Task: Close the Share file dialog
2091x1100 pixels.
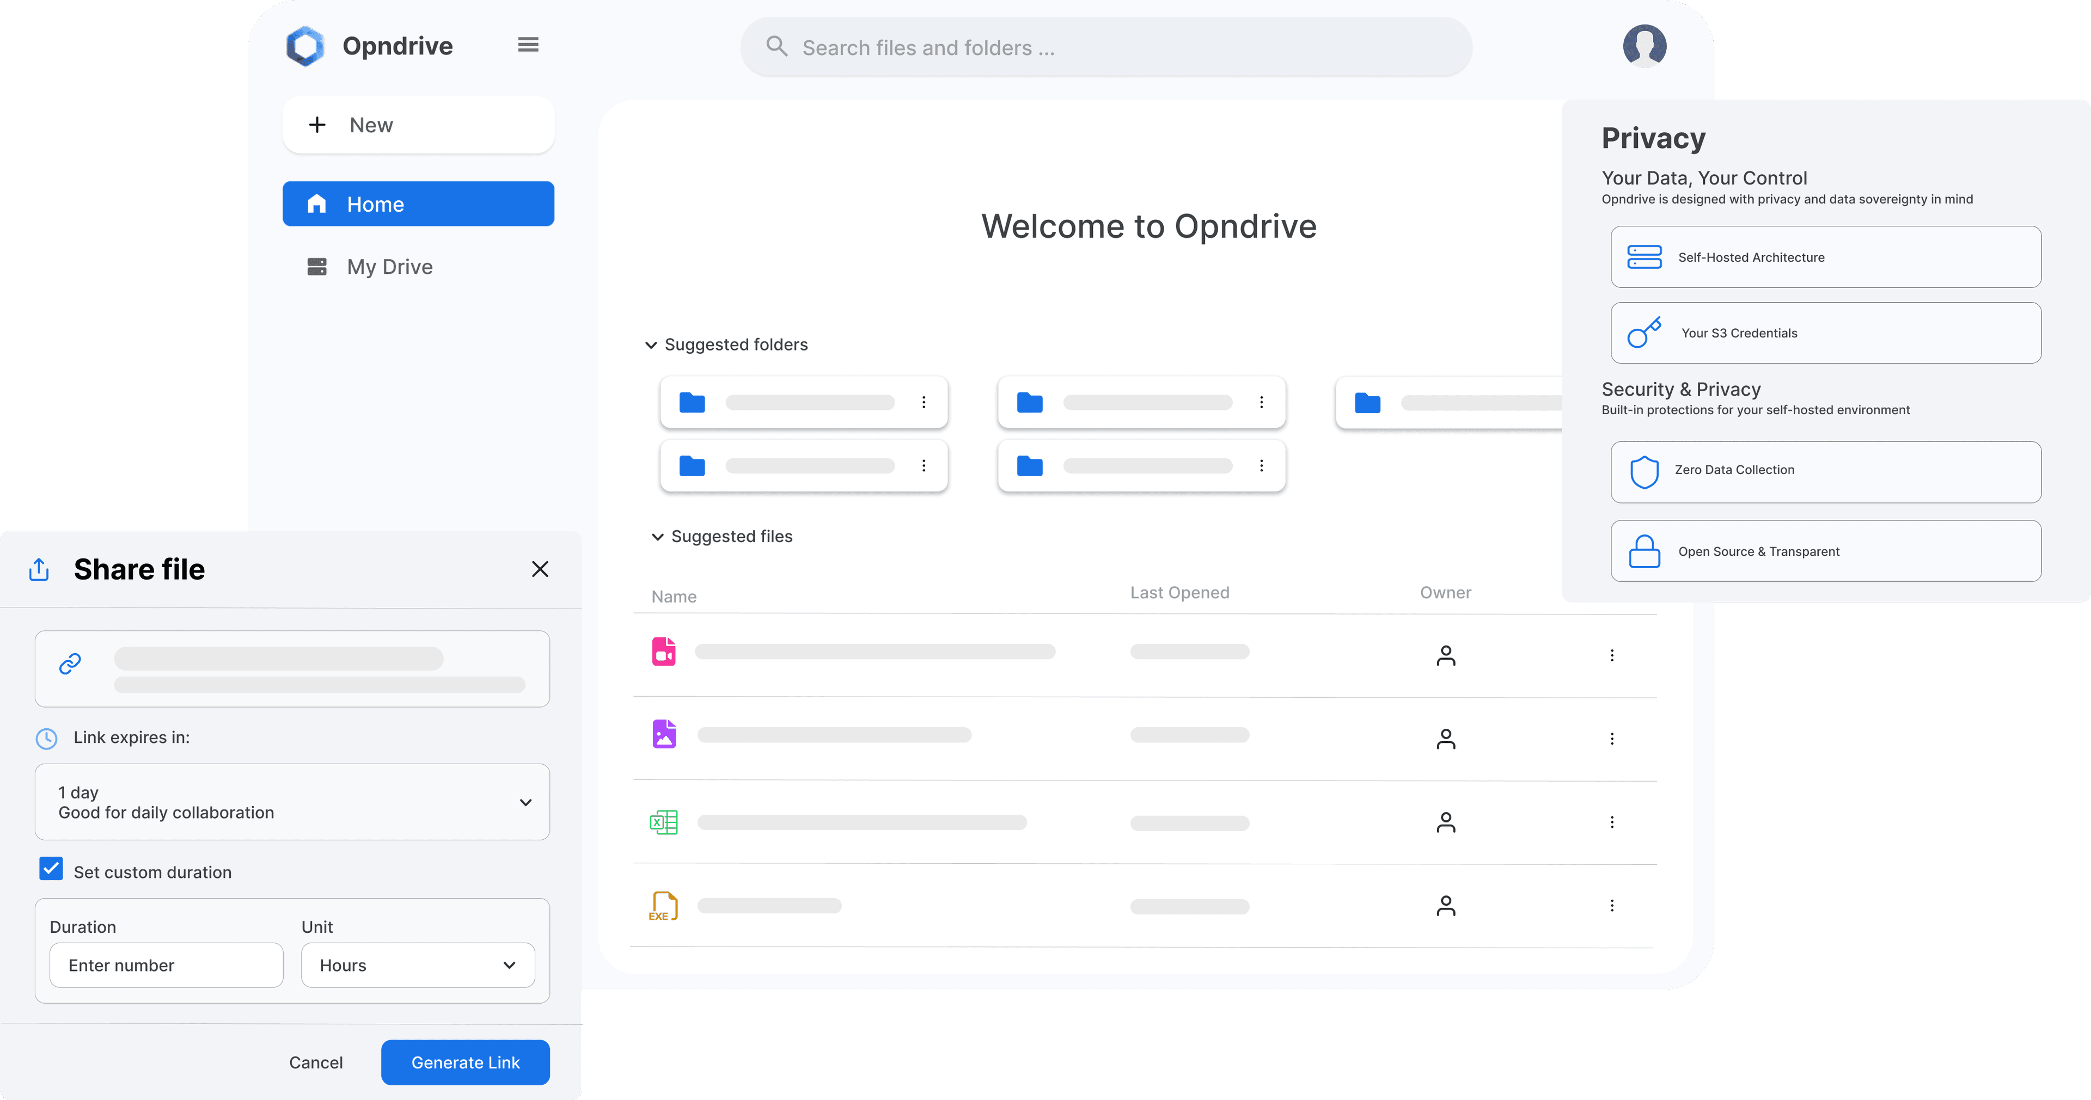Action: pos(541,569)
